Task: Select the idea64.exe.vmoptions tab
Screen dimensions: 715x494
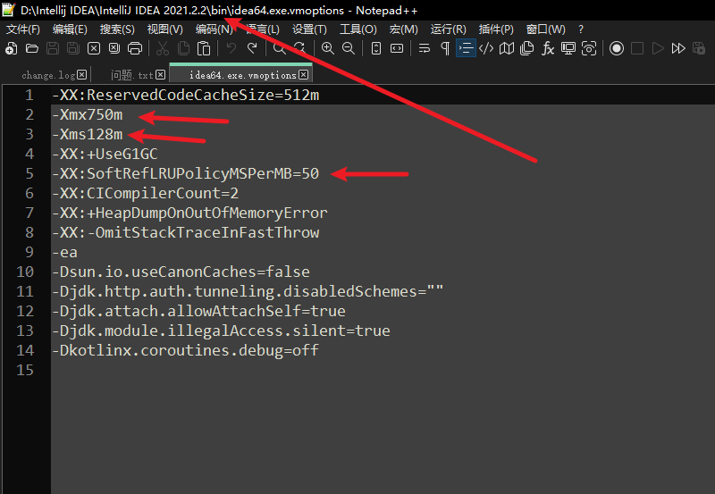Action: [243, 75]
